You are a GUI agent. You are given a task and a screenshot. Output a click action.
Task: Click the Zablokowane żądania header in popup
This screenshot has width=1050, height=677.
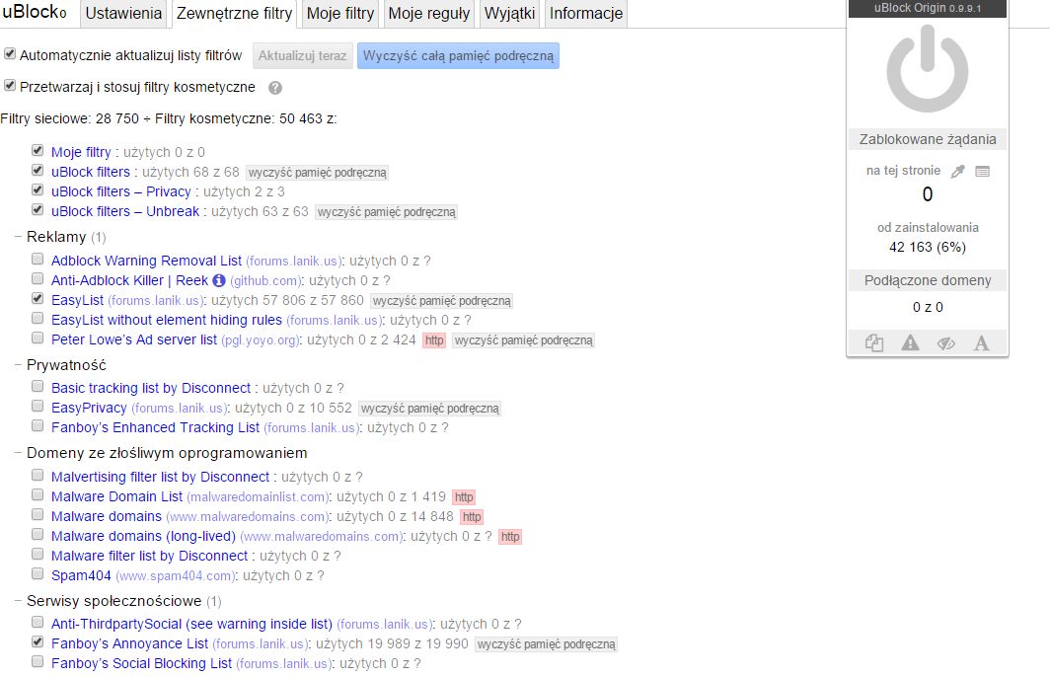click(x=928, y=139)
